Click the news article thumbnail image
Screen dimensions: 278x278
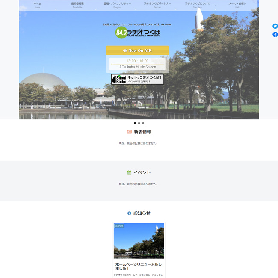coord(139,241)
